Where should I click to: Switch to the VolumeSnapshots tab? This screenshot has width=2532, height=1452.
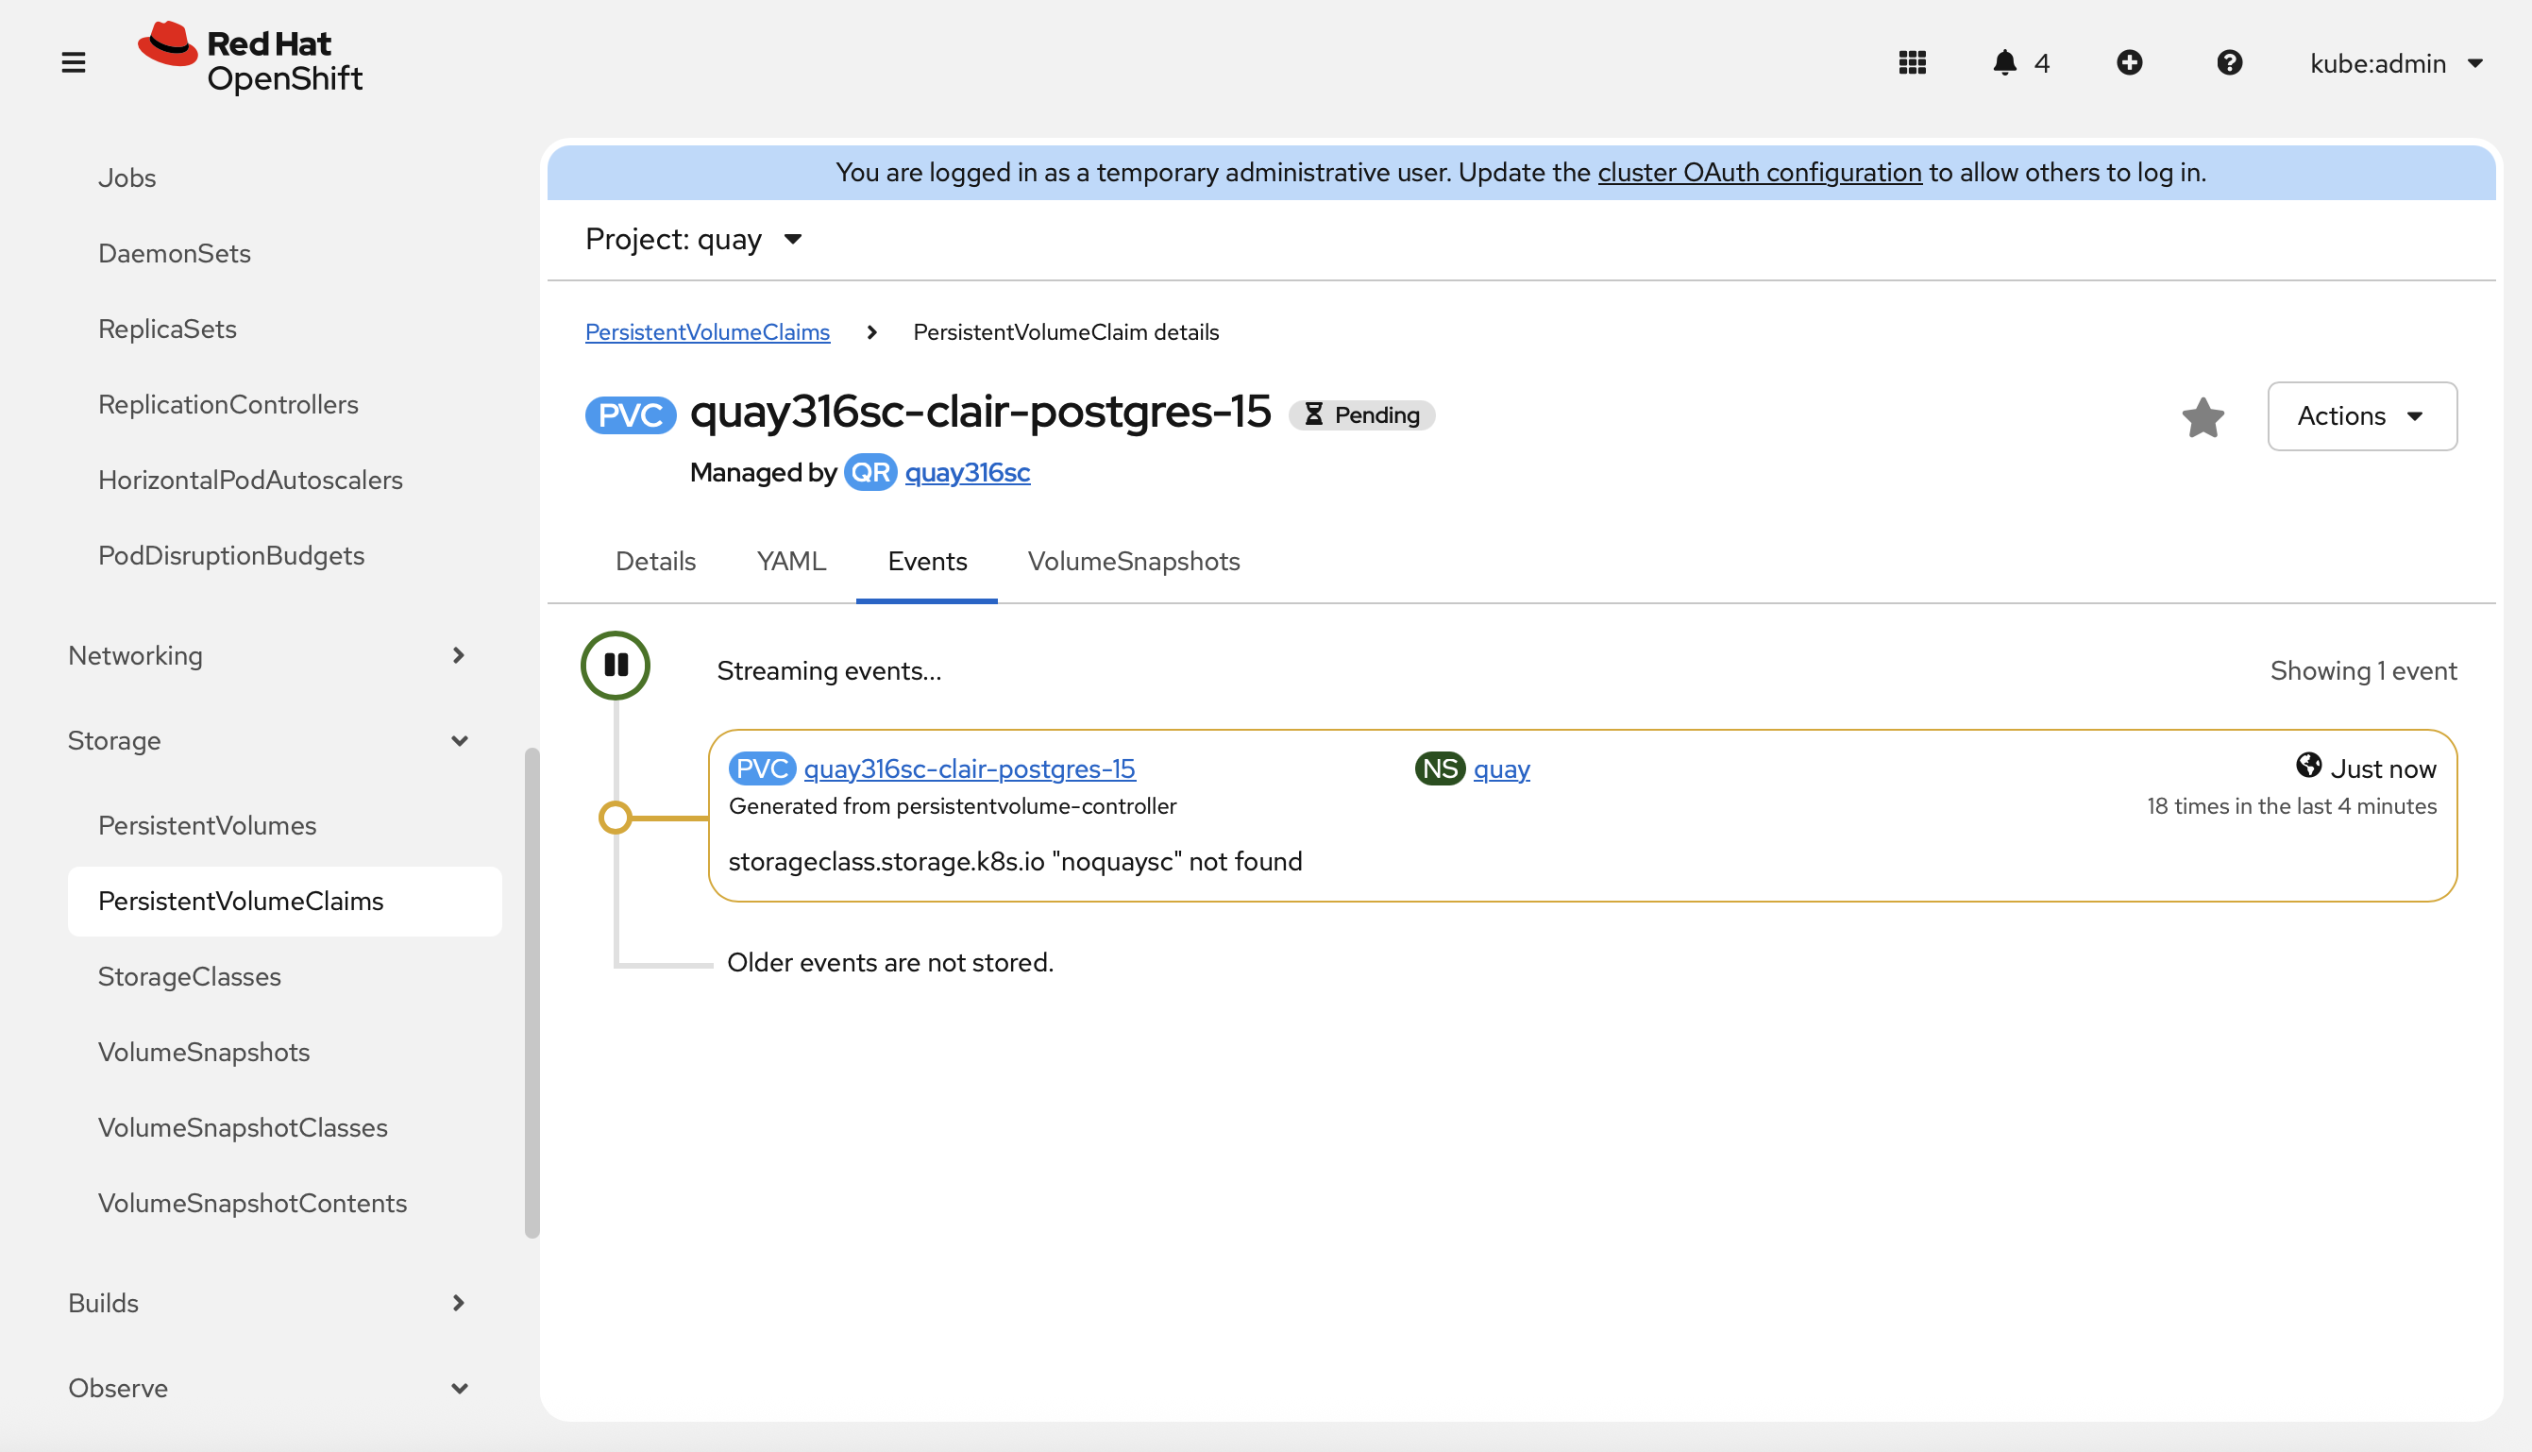(1133, 562)
